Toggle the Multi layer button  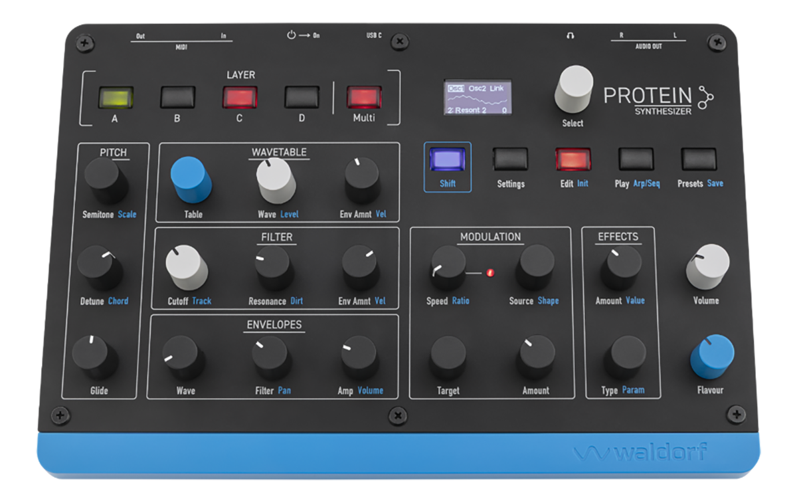click(364, 97)
